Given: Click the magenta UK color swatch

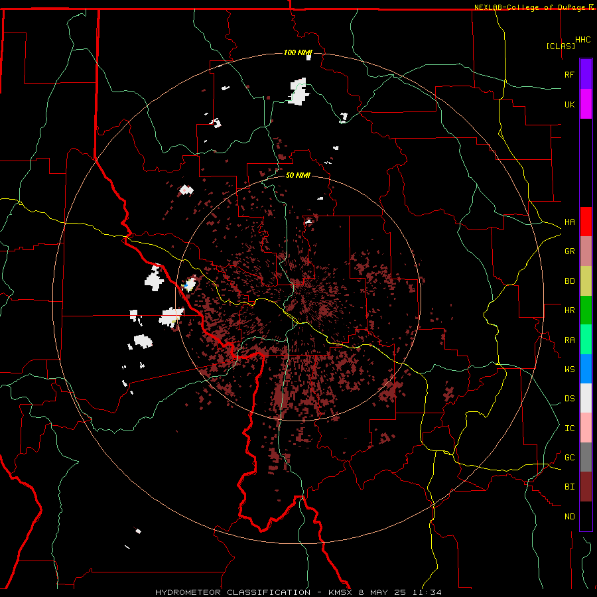Looking at the screenshot, I should point(586,104).
